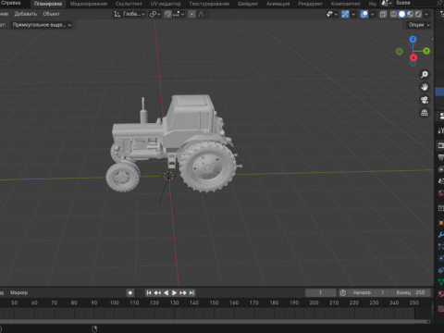
Task: Toggle auto keying record button
Action: 130,293
